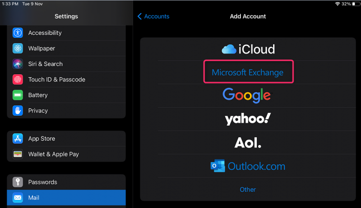Tap the Mail envelope icon
361x208 pixels.
pyautogui.click(x=18, y=198)
